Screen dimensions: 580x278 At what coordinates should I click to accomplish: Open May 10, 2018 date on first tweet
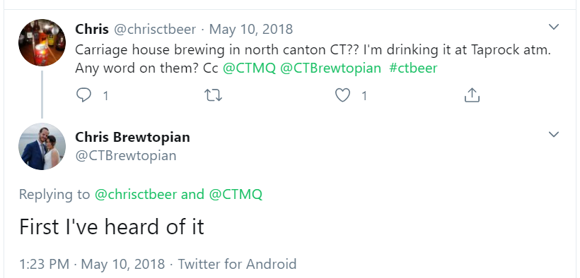(251, 29)
